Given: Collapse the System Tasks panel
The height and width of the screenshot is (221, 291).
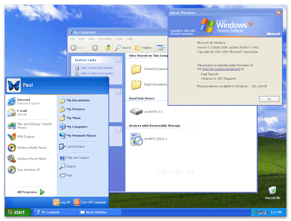Looking at the screenshot, I should tap(118, 59).
